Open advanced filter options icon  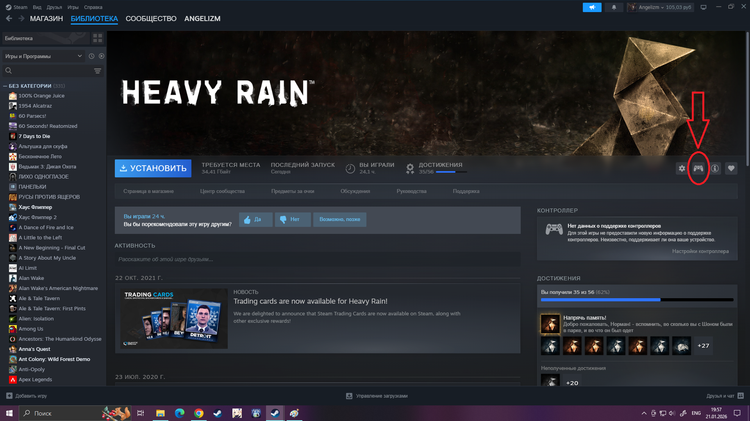tap(98, 71)
